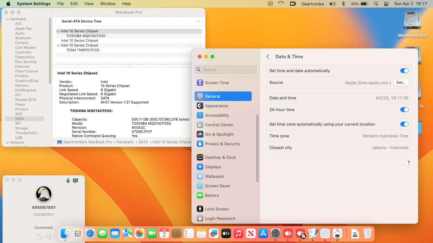The height and width of the screenshot is (243, 433).
Task: Launch Freeform from the Dock
Action: tap(214, 234)
